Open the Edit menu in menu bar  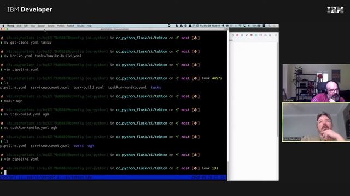(26, 26)
